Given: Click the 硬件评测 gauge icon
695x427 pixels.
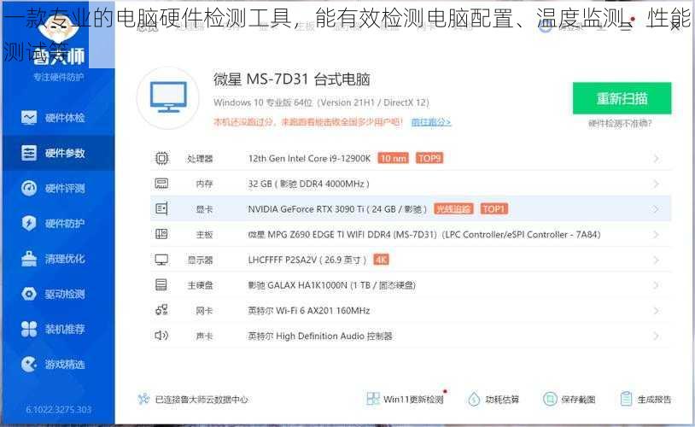Looking at the screenshot, I should tap(29, 188).
